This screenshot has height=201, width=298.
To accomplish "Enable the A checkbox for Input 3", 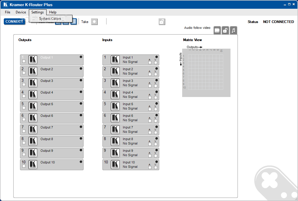I will (x=150, y=86).
